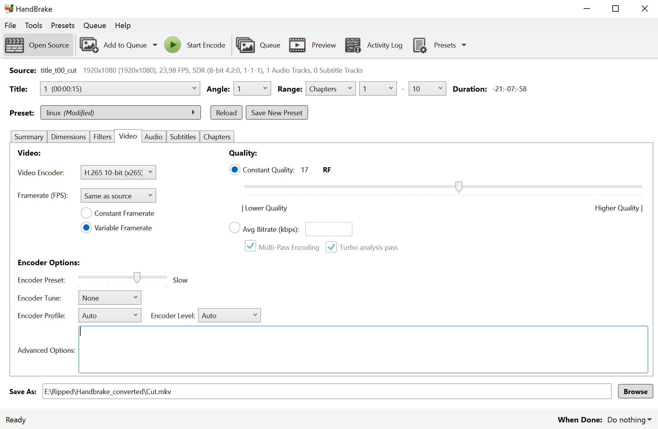The width and height of the screenshot is (658, 429).
Task: Select the Avg Bitrate radio option
Action: 234,228
